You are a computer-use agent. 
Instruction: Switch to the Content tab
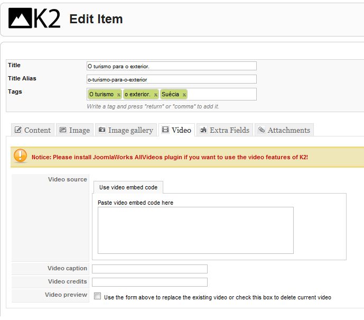pos(33,130)
